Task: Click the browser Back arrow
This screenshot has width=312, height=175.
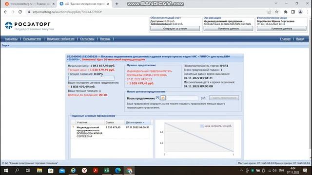Action: coord(5,12)
